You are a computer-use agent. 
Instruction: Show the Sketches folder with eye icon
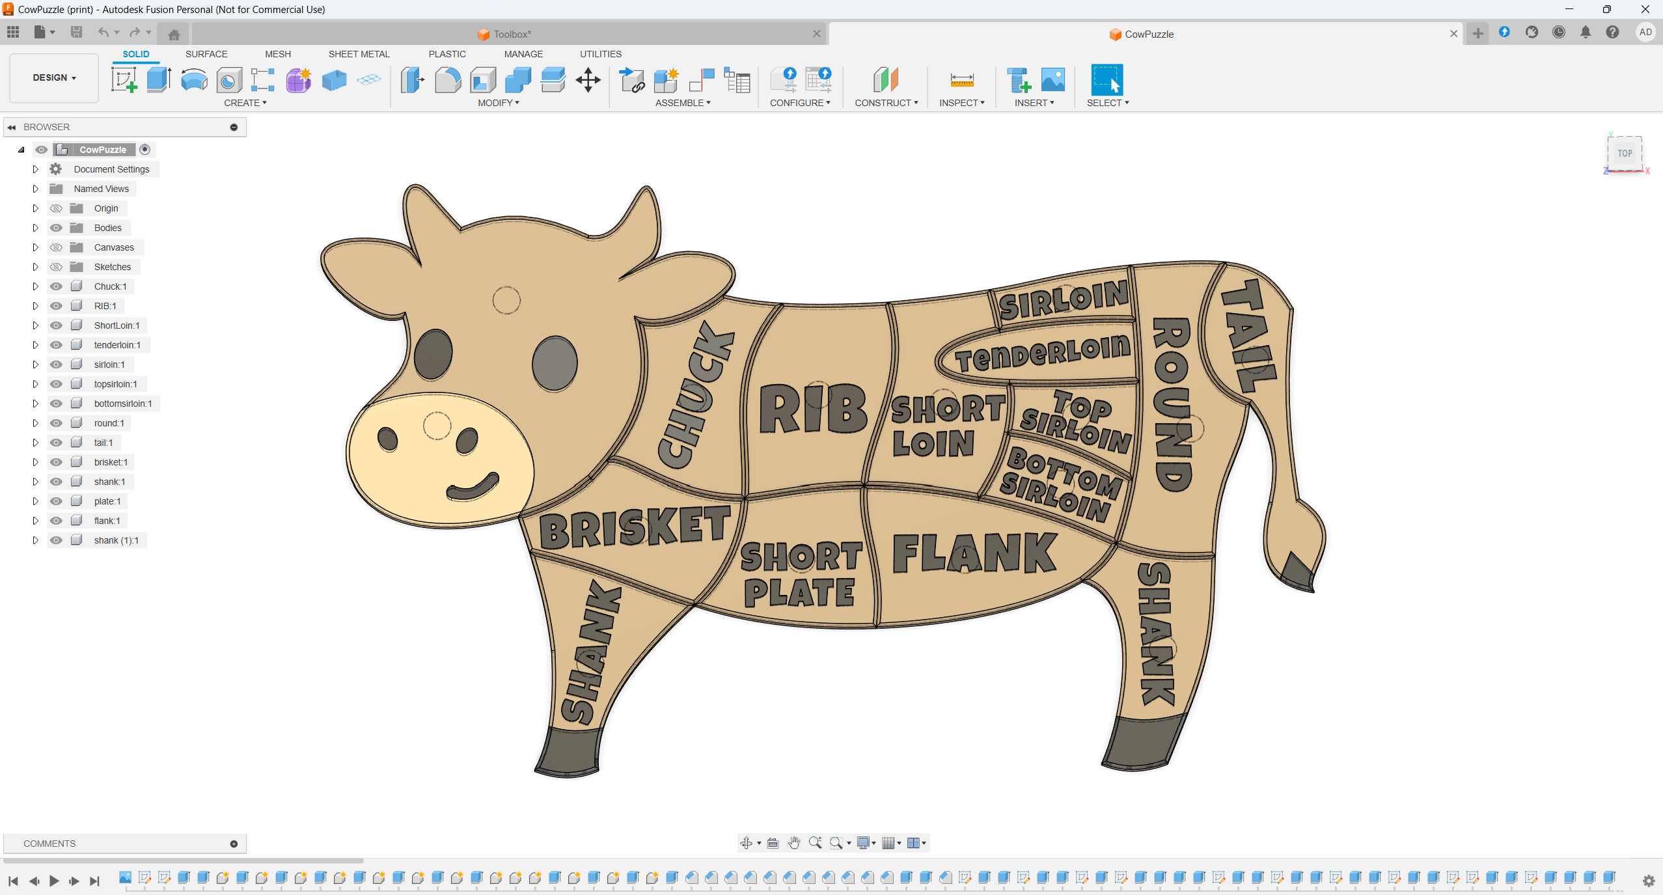coord(57,267)
